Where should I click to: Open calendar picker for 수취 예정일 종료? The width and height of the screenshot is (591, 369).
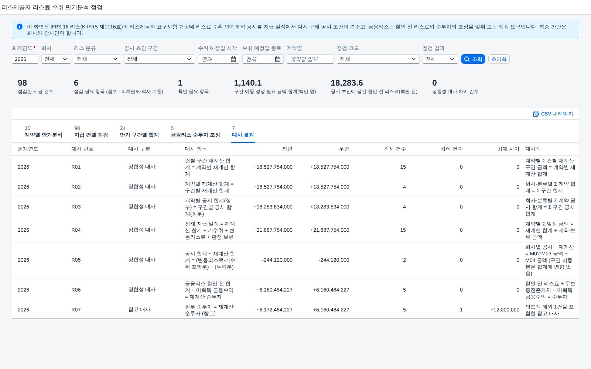tap(278, 59)
